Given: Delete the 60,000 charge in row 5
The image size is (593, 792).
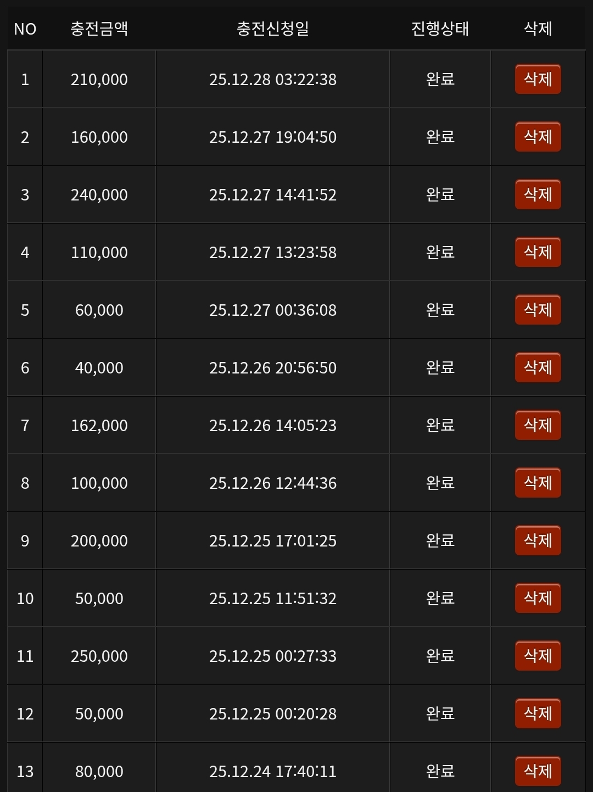Looking at the screenshot, I should pos(538,310).
